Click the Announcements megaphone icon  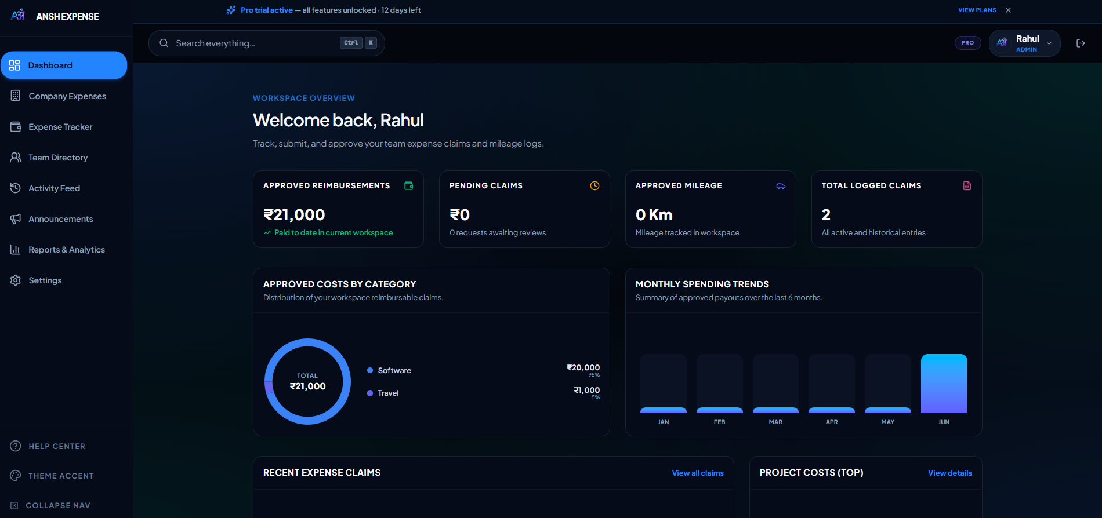point(16,218)
